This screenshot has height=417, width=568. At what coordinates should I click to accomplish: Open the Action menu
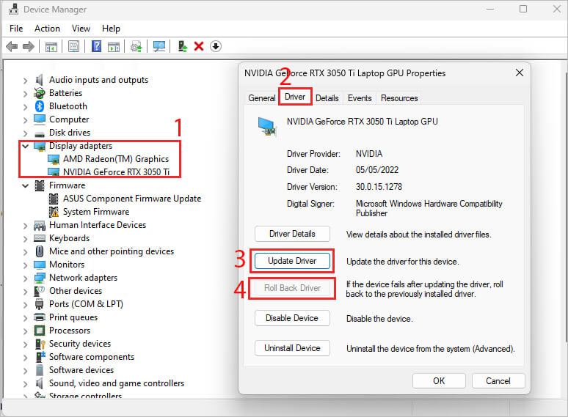click(x=47, y=28)
